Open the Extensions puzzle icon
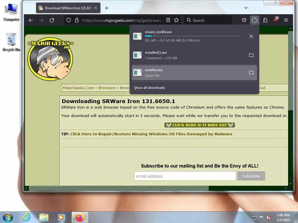This screenshot has height=223, width=298. (265, 20)
